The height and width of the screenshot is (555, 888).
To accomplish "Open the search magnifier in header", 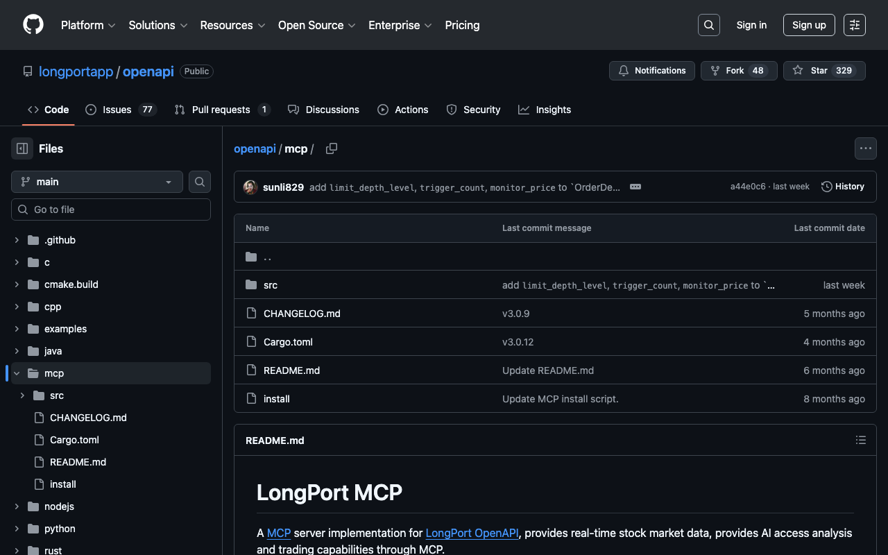I will 708,25.
